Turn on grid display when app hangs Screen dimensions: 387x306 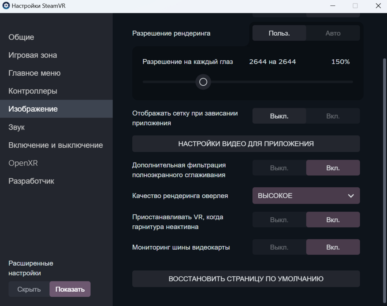click(333, 116)
